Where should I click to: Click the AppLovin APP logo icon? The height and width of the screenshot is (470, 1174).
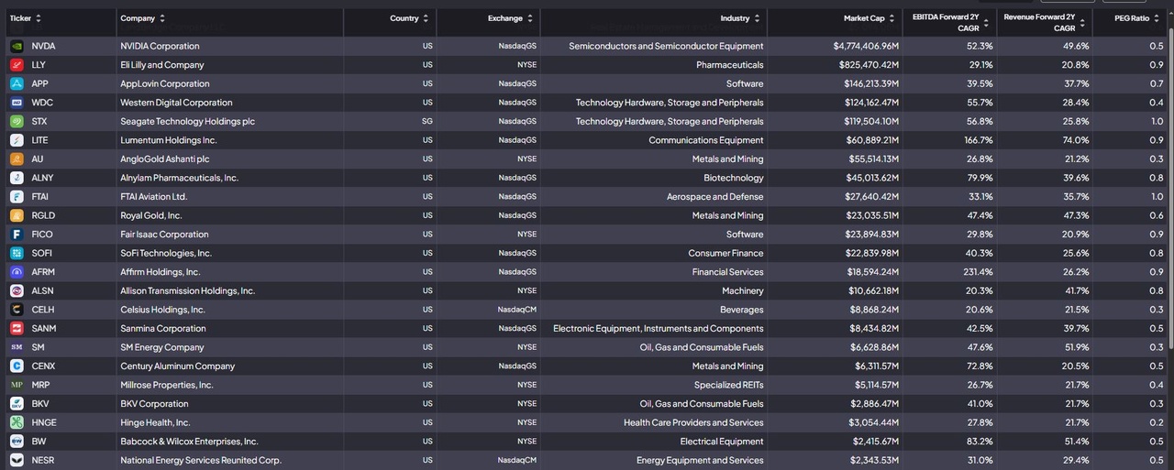click(17, 83)
